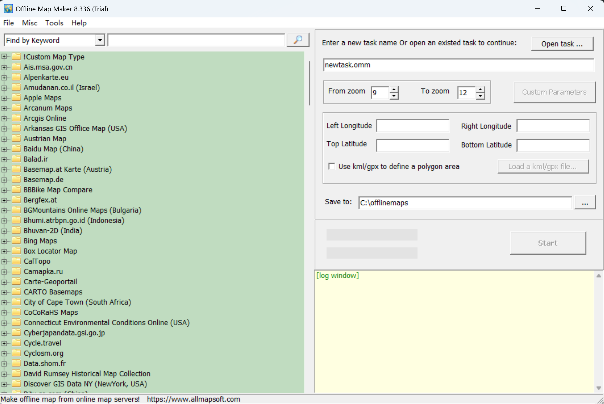Increase the From zoom value
The image size is (604, 404).
[394, 89]
